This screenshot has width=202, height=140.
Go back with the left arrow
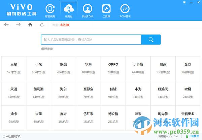coord(6,24)
